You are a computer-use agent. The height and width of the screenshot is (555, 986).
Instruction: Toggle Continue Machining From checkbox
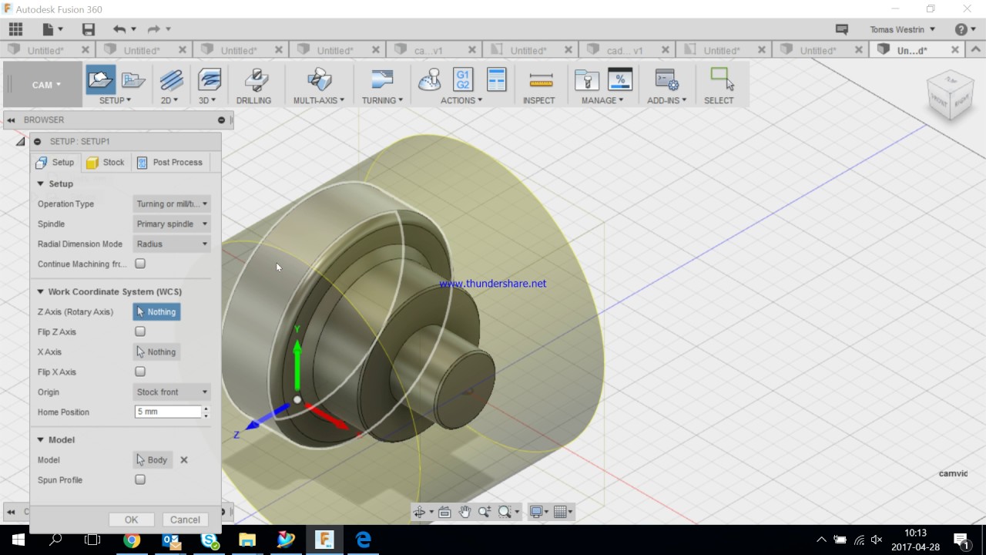[x=140, y=264]
